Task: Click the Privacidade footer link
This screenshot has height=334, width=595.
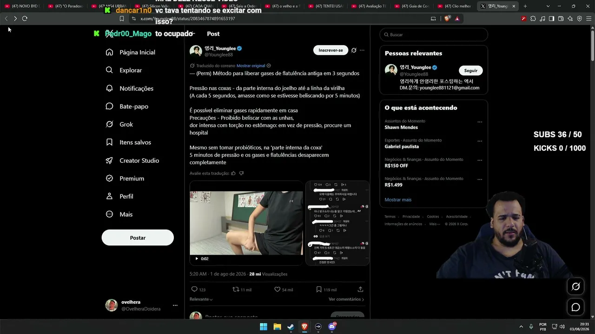Action: (x=411, y=217)
